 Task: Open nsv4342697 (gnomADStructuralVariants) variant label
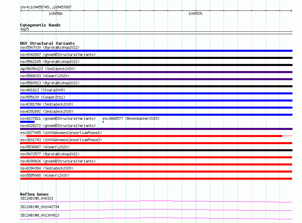coord(58,54)
